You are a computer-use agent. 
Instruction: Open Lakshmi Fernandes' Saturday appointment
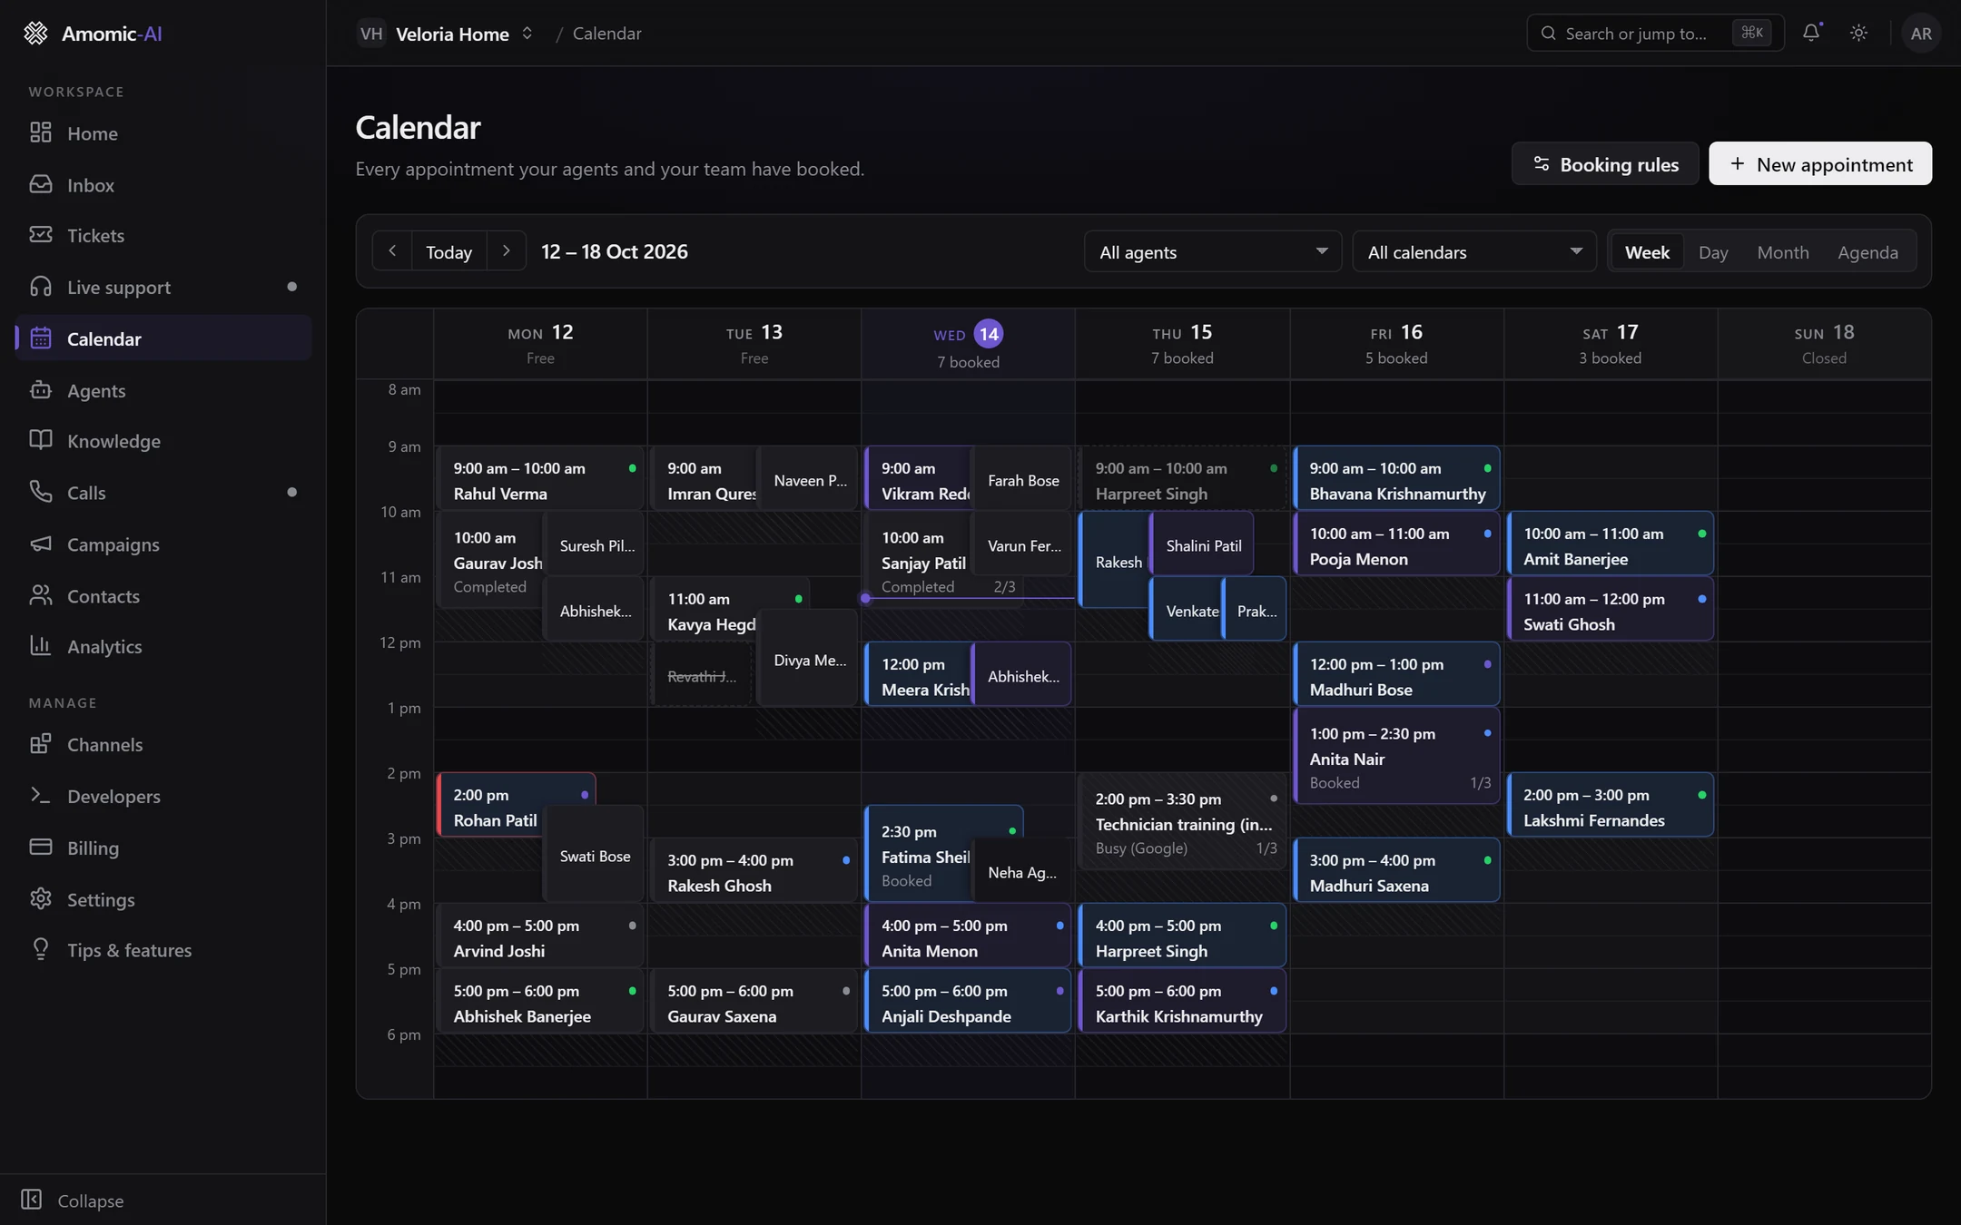(1611, 805)
